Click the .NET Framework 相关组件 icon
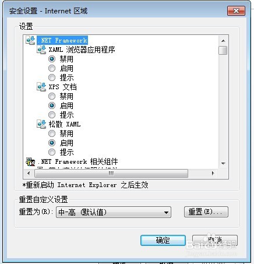Screen dimensions: 254x264 pos(30,161)
